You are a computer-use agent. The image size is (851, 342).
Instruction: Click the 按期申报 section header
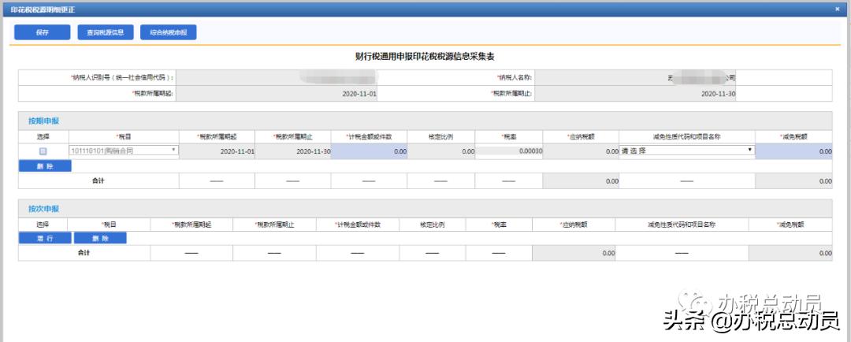[x=425, y=121]
